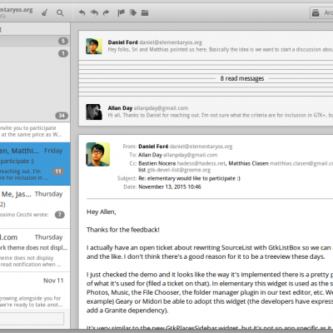
Task: Open the conversation dated Friday with 11 messages
Action: pyautogui.click(x=35, y=164)
